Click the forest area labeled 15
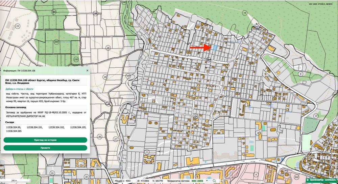This screenshot has height=184, width=338. (245, 13)
